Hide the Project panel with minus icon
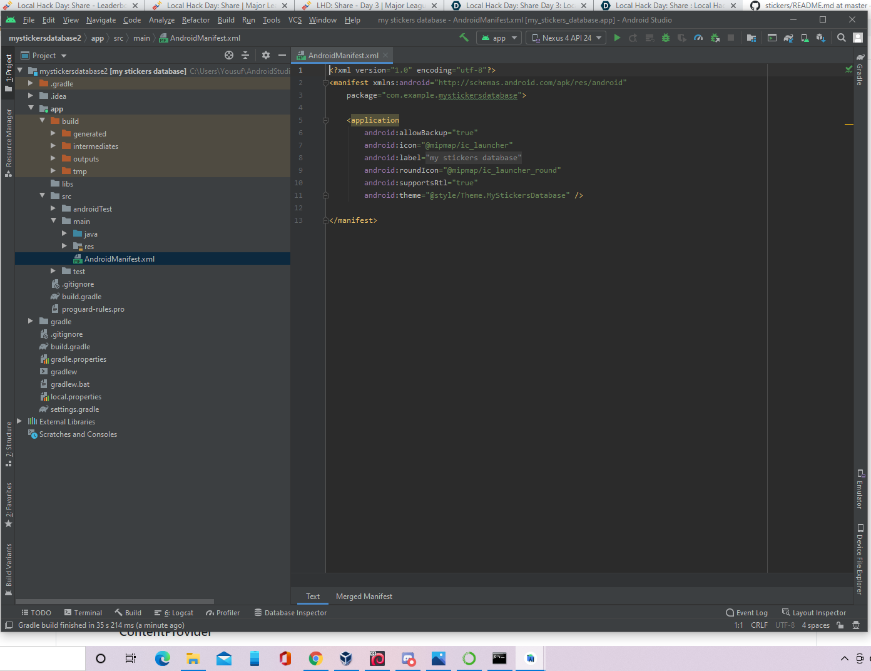This screenshot has height=671, width=871. [282, 56]
